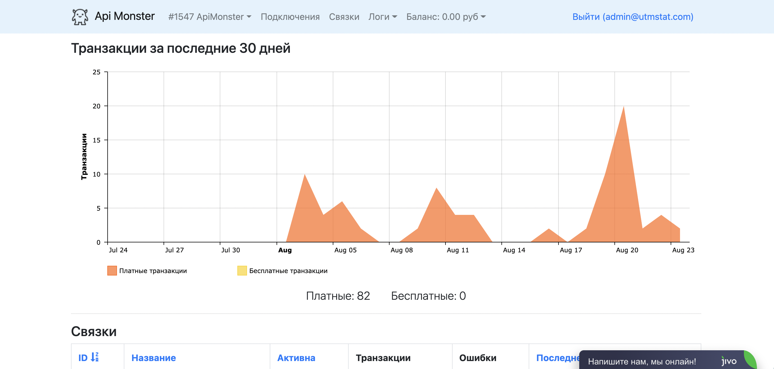Screen dimensions: 774x369
Task: Sort the table by Название column
Action: point(154,358)
